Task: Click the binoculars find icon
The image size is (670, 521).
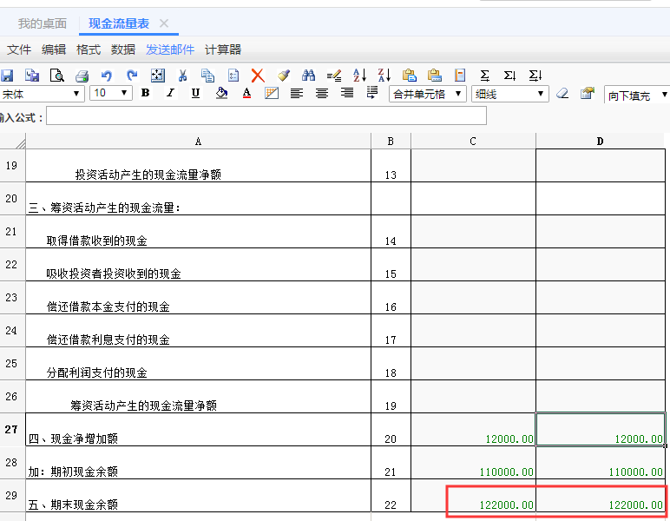Action: [x=308, y=76]
